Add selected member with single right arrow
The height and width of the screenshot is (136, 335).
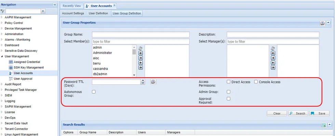click(140, 58)
